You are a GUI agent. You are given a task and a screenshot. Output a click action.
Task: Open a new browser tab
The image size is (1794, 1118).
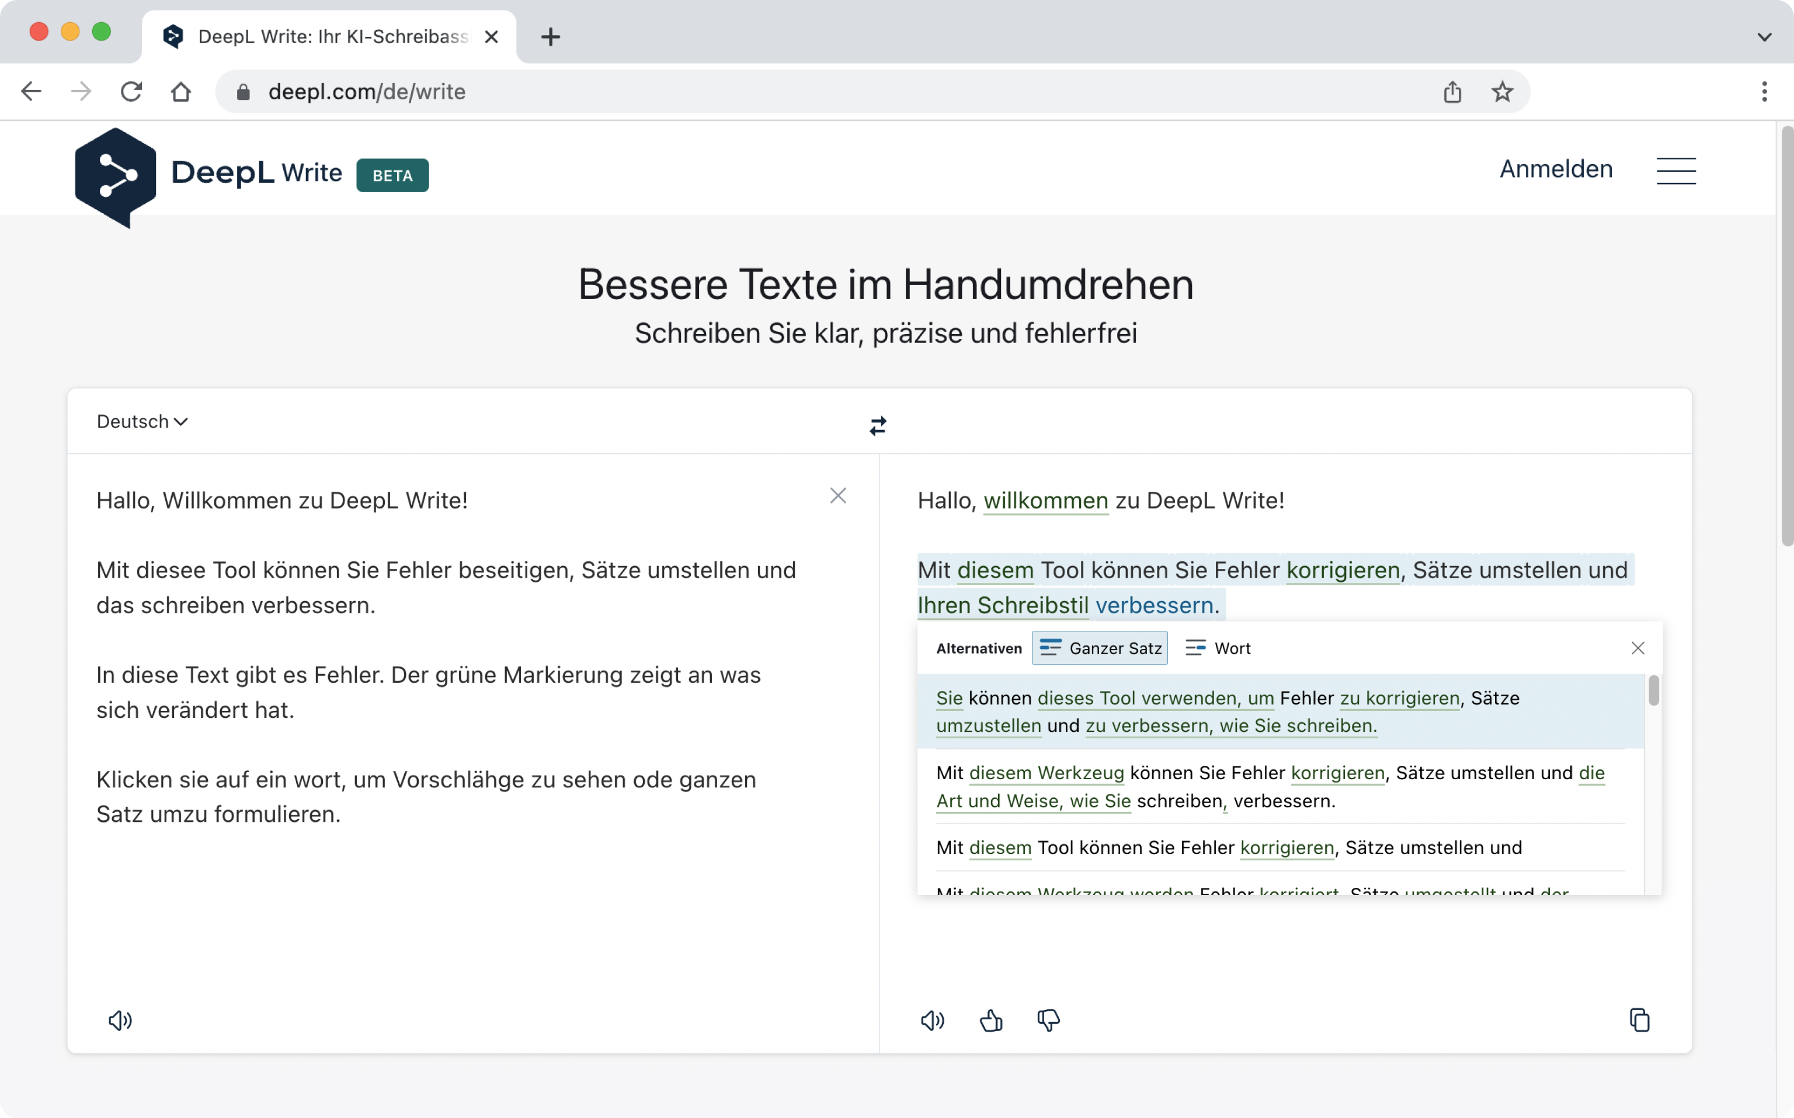tap(550, 37)
